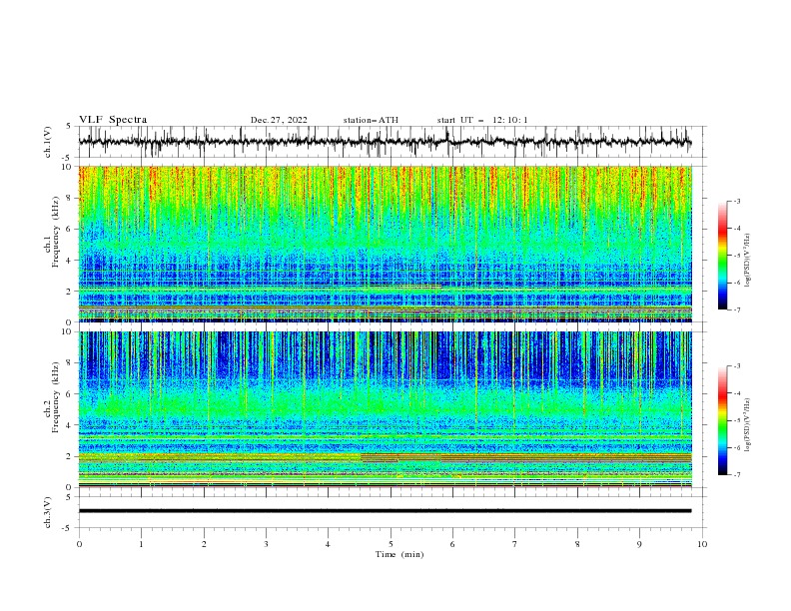Click the '-3' label on ch.1 color bar

(x=736, y=201)
